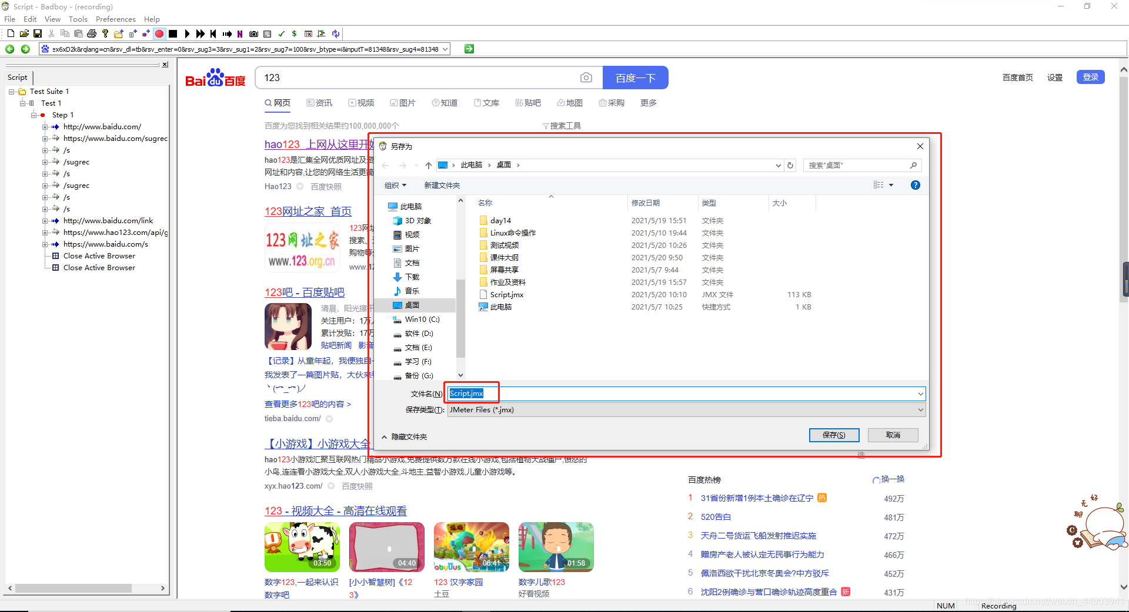Click the green Go arrow beside URL bar
This screenshot has height=612, width=1129.
pos(469,49)
